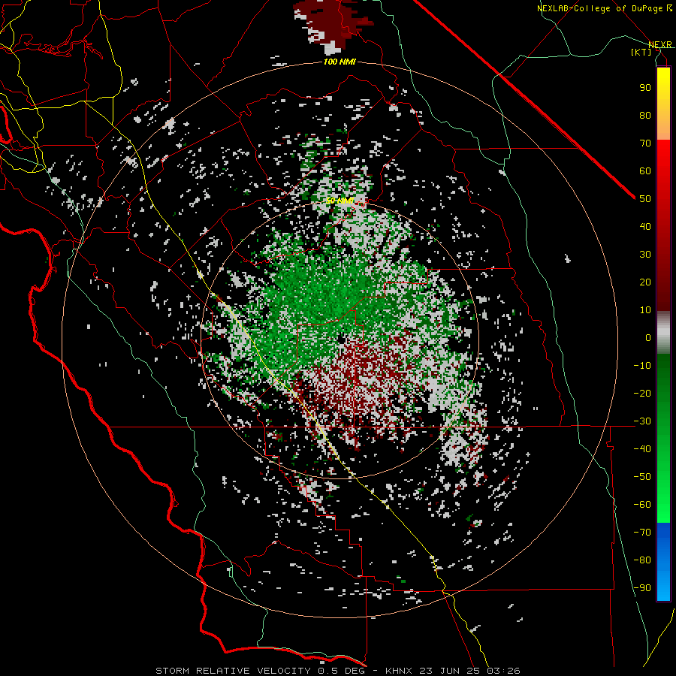
Task: Select the -70 knot scale label
Action: (642, 533)
